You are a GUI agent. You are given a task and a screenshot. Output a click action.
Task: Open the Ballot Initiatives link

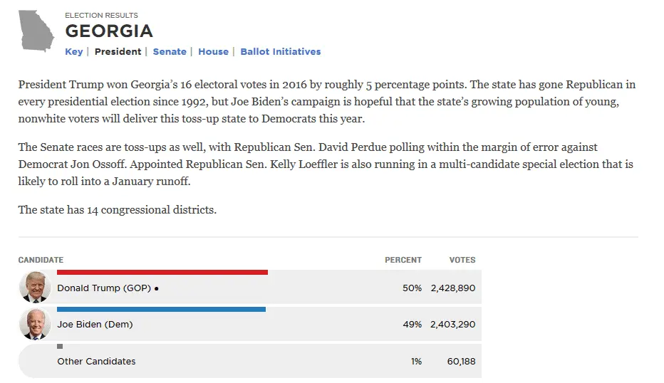[x=281, y=52]
